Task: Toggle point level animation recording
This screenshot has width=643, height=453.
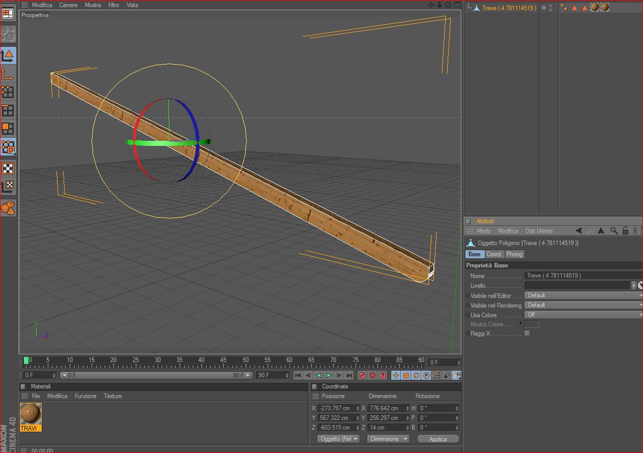Action: point(436,375)
